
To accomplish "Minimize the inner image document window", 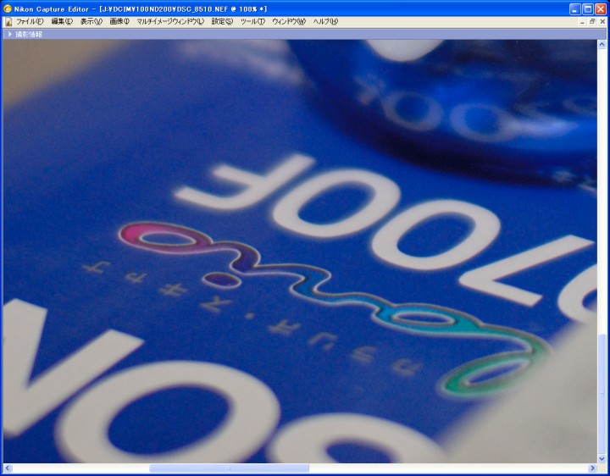I will coord(581,22).
